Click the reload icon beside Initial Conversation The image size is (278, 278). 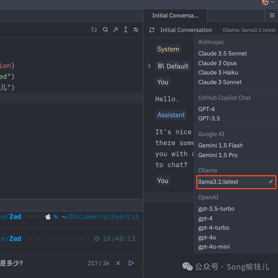[x=152, y=30]
